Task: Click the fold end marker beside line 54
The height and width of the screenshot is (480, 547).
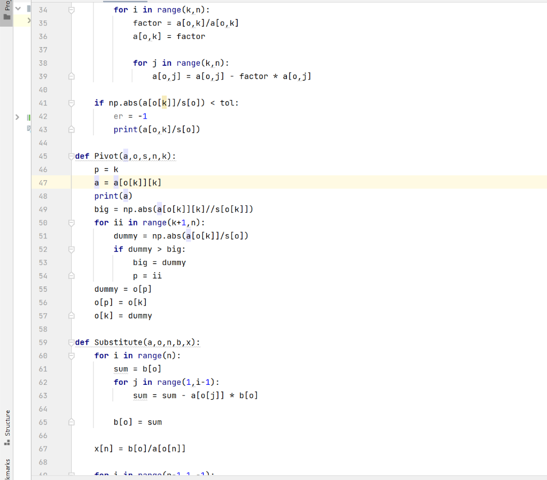Action: point(71,275)
